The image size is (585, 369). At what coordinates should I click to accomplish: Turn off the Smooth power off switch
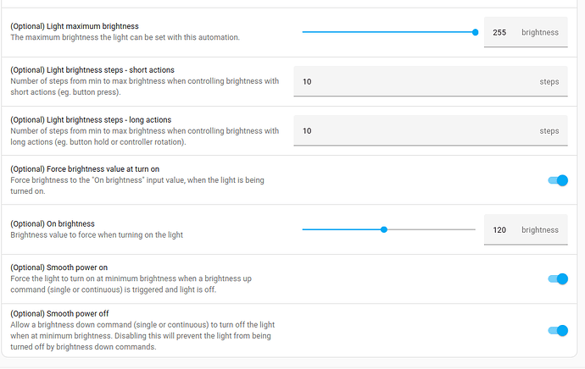point(557,331)
